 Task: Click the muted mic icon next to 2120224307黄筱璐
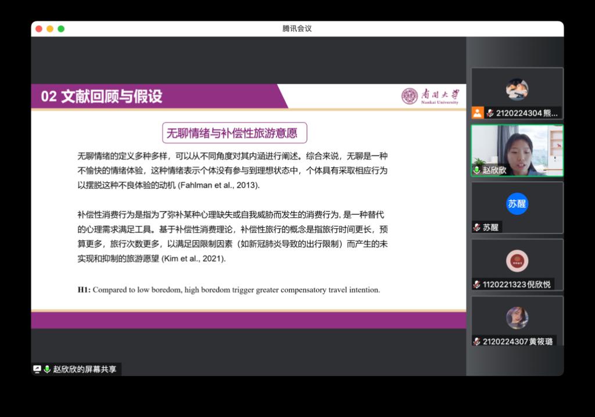tap(477, 341)
